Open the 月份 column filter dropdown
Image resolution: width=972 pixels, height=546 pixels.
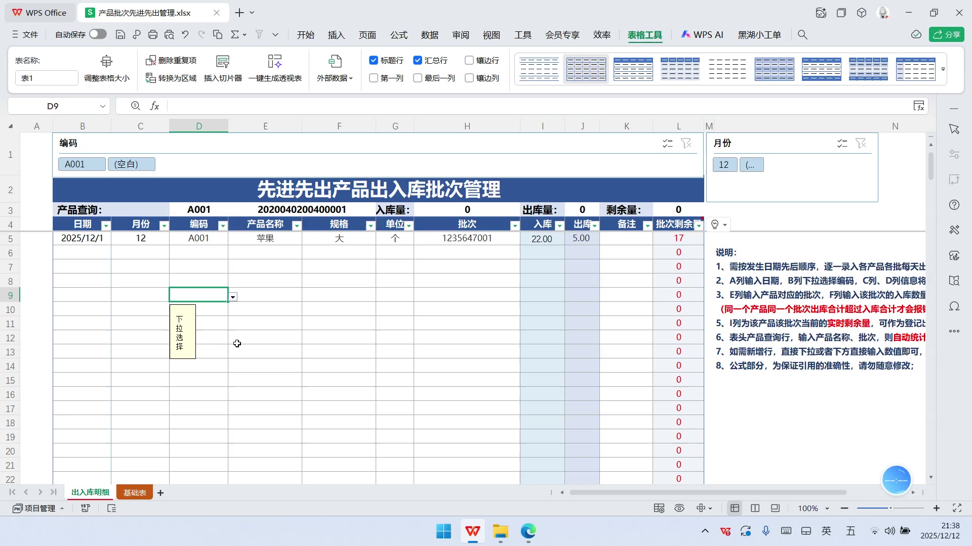[x=164, y=224]
